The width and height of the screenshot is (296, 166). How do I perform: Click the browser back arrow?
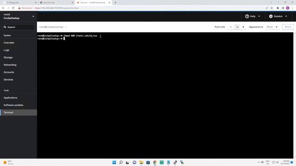(x=3, y=8)
